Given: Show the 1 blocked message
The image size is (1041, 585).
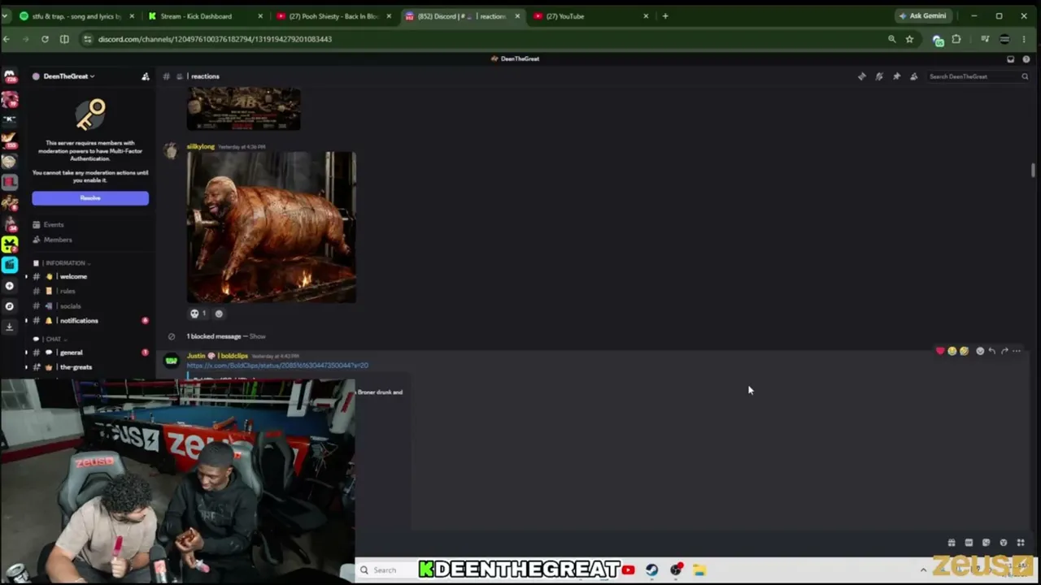Looking at the screenshot, I should 257,336.
